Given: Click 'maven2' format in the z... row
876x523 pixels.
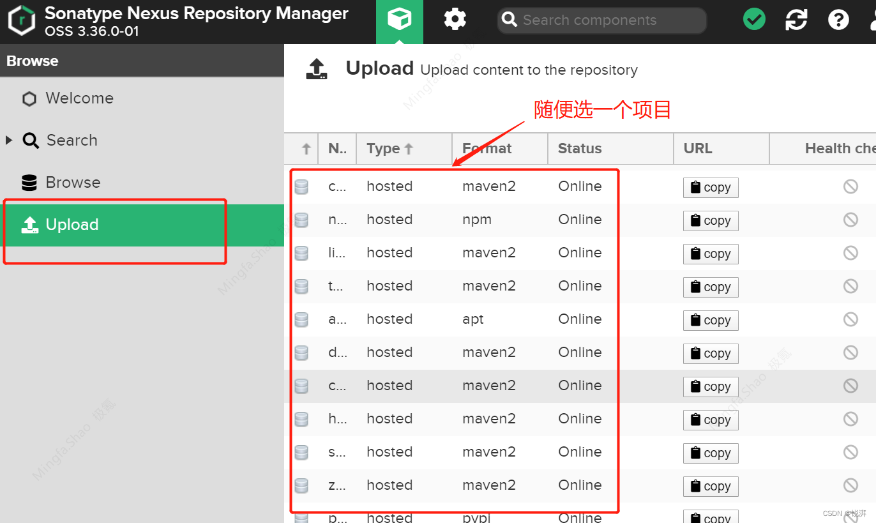Looking at the screenshot, I should 489,485.
